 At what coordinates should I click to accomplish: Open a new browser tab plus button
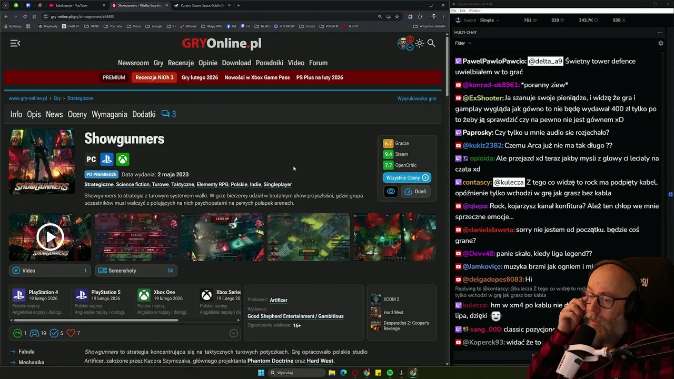[239, 5]
